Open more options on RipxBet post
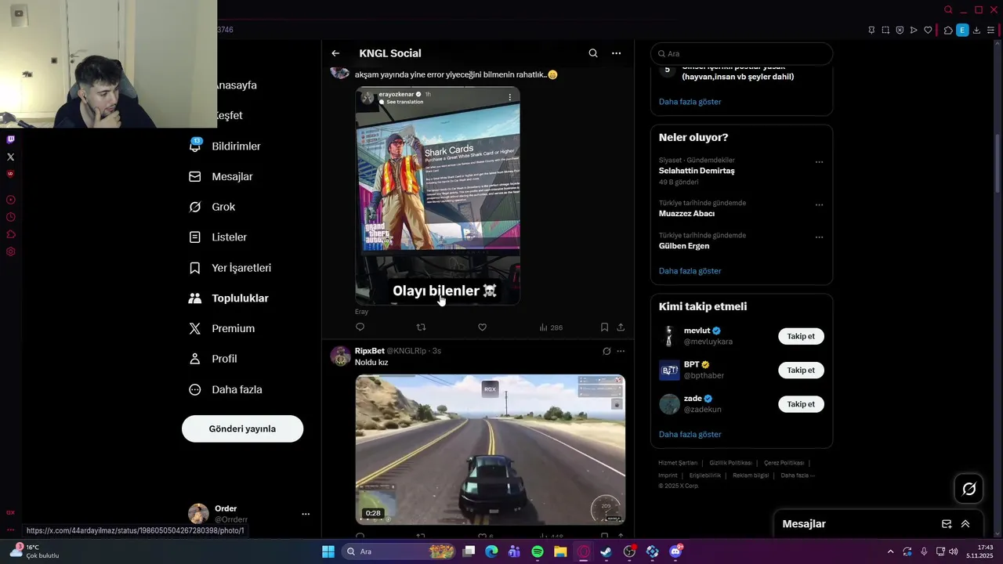1003x564 pixels. (621, 351)
